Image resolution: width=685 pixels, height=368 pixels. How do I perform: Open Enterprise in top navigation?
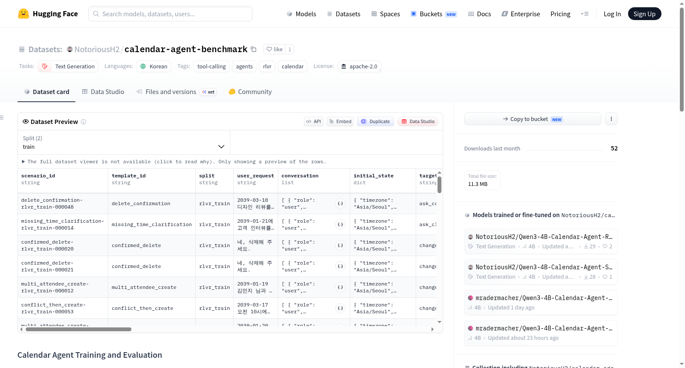point(521,14)
